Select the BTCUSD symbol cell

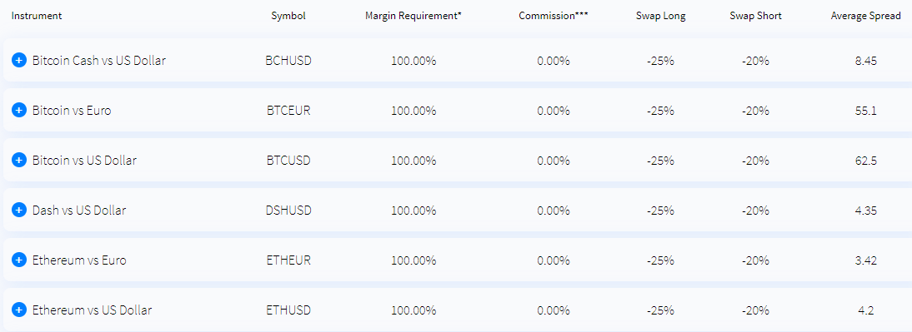click(x=288, y=161)
